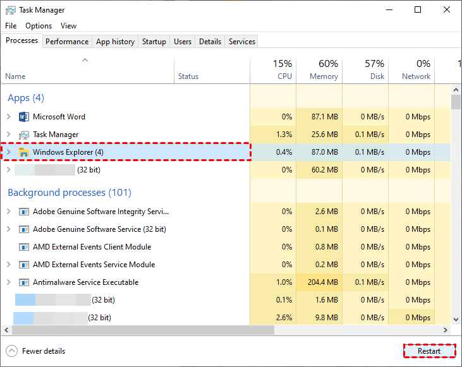This screenshot has height=367, width=462.
Task: Sort processes by CPU column header
Action: (273, 70)
